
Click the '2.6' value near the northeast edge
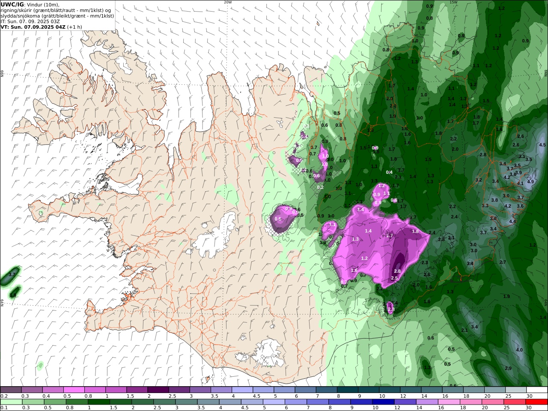pos(521,136)
